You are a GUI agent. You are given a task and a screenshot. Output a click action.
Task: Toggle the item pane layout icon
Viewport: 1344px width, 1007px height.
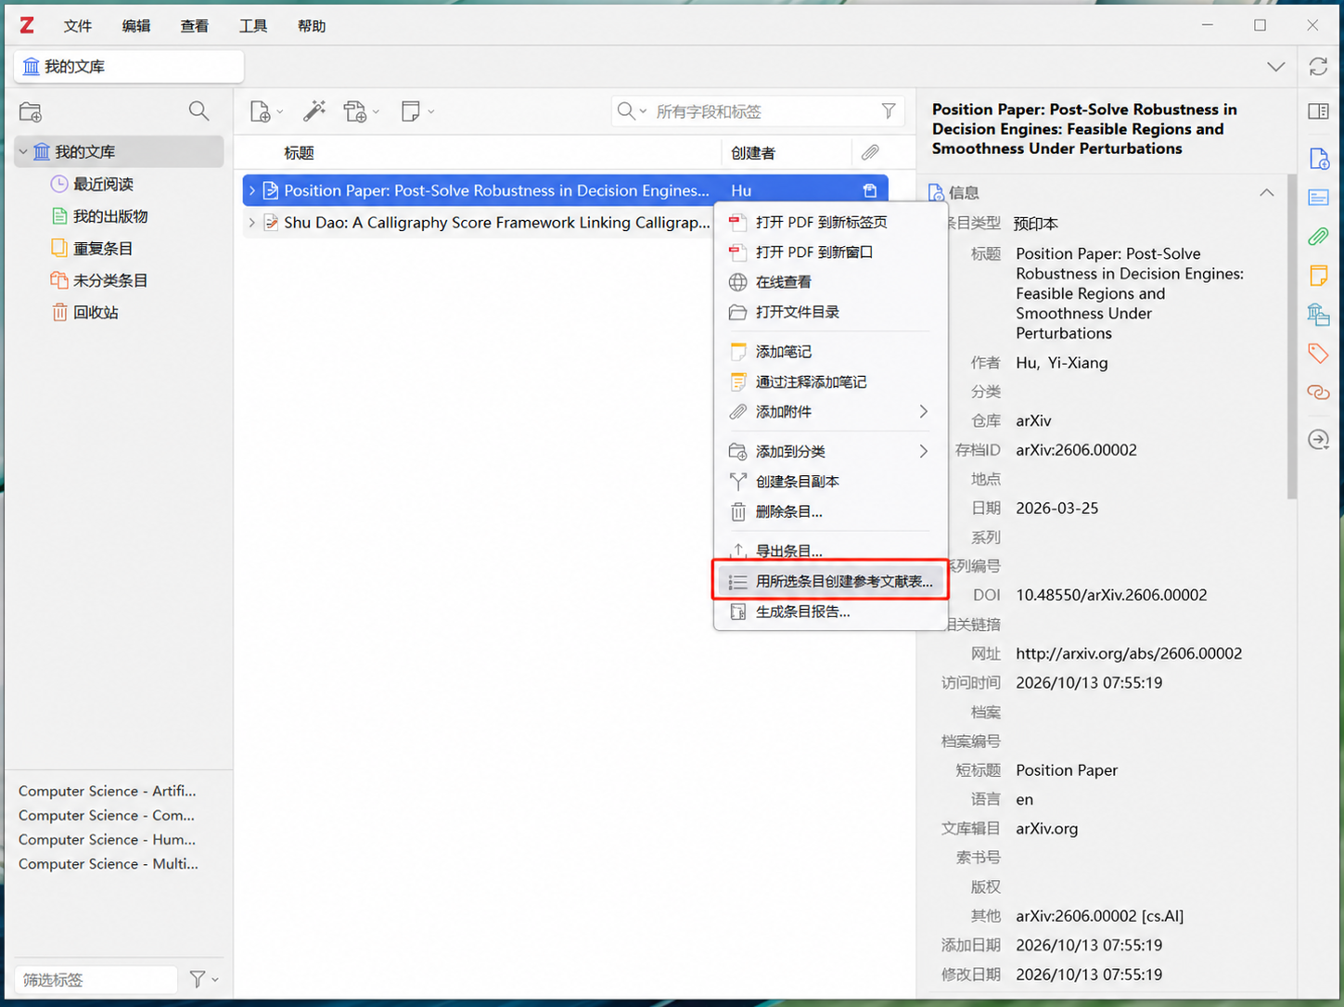(1318, 111)
